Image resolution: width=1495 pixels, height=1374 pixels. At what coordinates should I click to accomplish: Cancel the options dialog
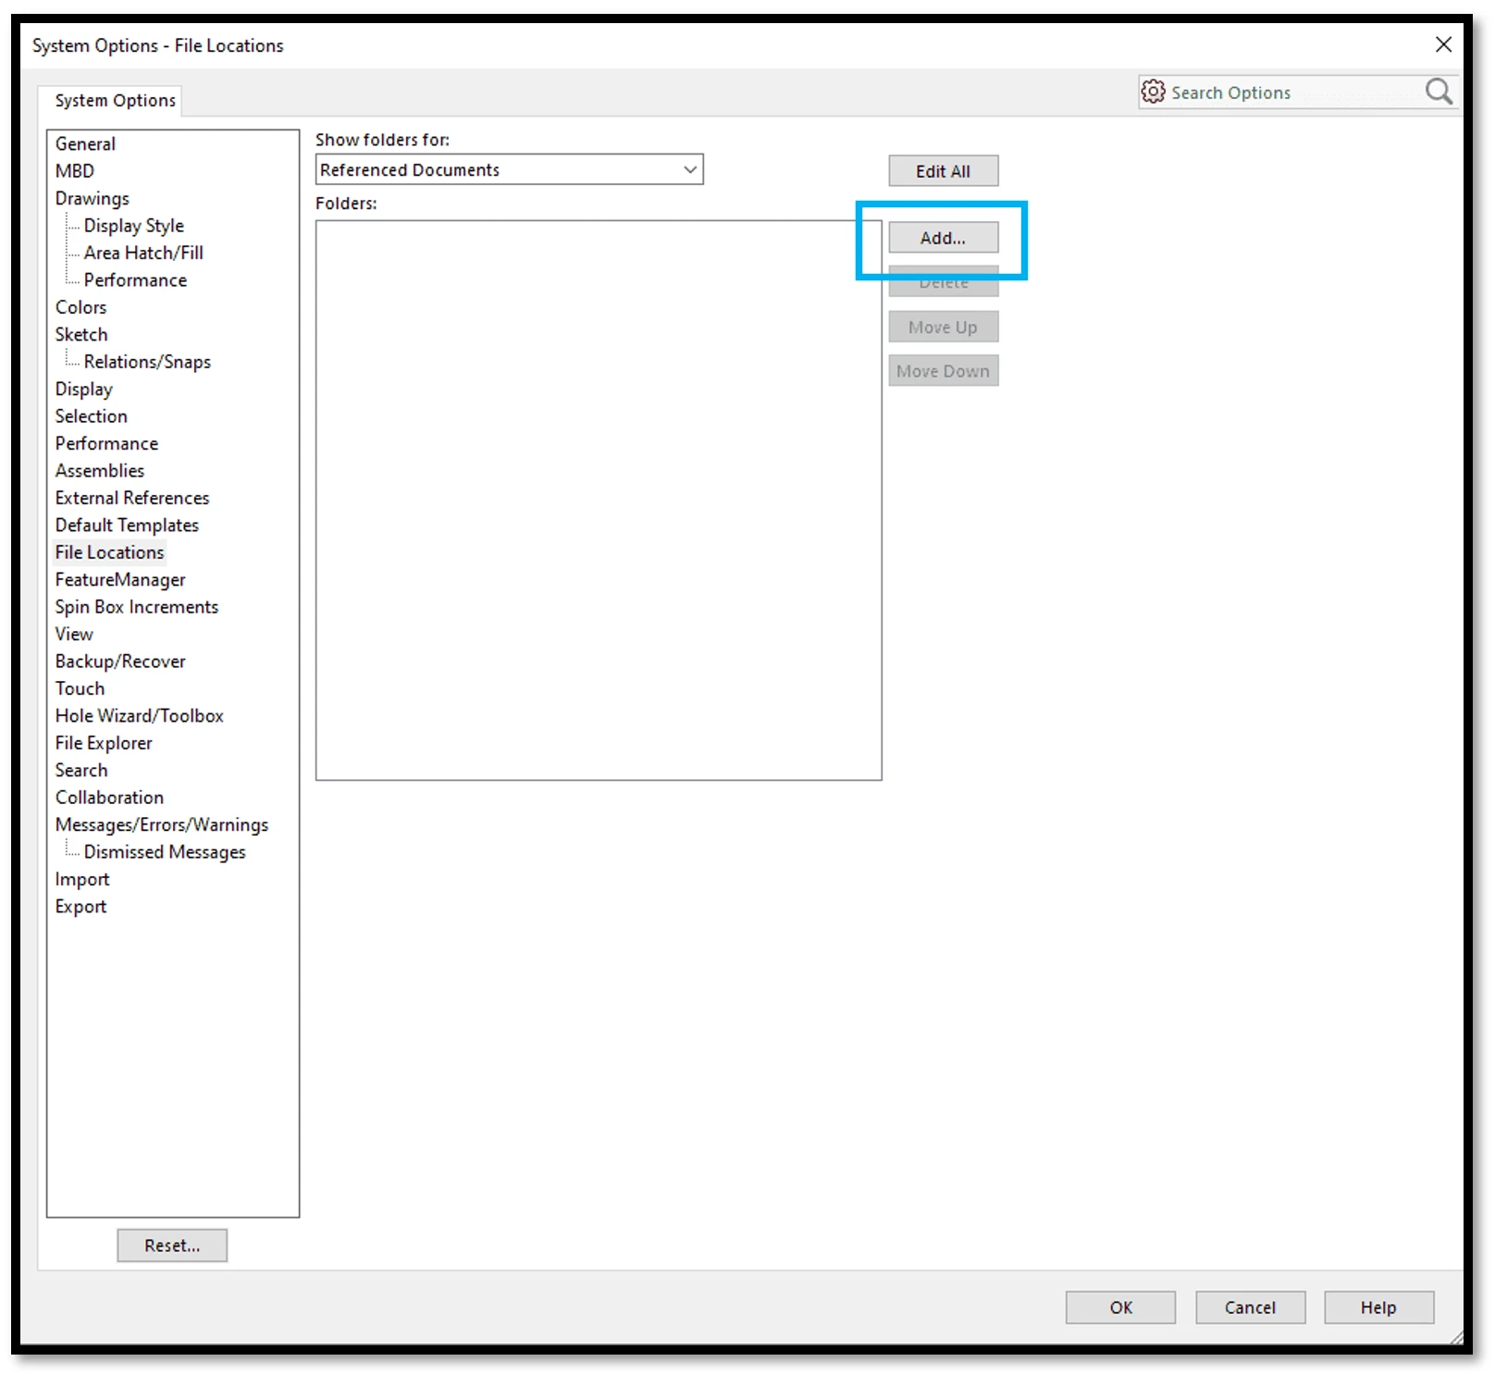(1249, 1307)
